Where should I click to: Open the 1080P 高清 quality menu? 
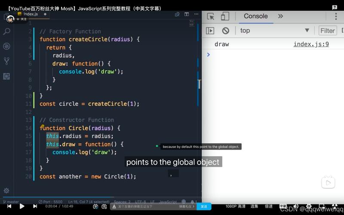[235, 206]
